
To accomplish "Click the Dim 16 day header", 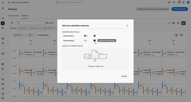I will coord(173,42).
